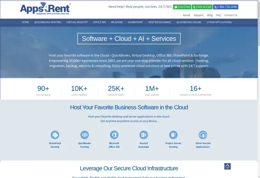Click the Apps4Rent logo
Image resolution: width=260 pixels, height=178 pixels.
pyautogui.click(x=45, y=9)
